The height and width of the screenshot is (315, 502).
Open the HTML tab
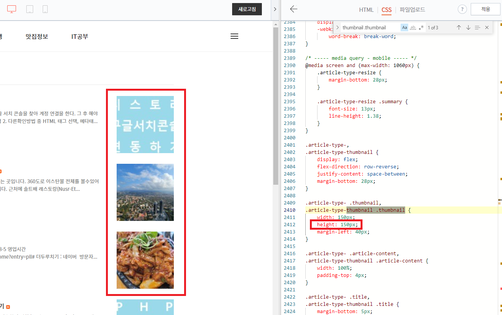366,10
